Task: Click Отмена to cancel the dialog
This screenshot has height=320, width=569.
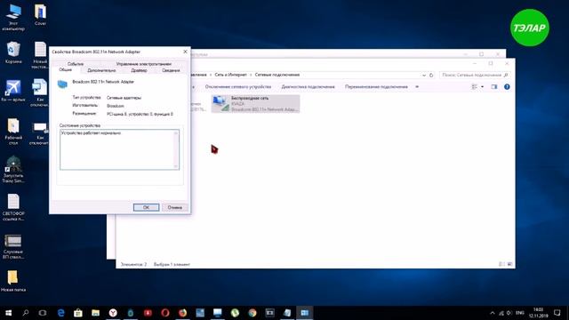Action: tap(174, 207)
